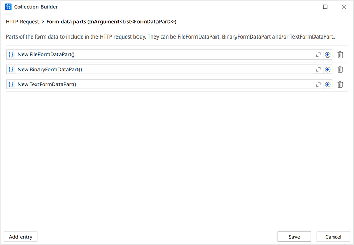Click the HTTP Request breadcrumb
This screenshot has width=354, height=245.
click(x=22, y=22)
